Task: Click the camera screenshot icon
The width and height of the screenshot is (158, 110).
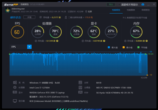Action: click(x=143, y=4)
